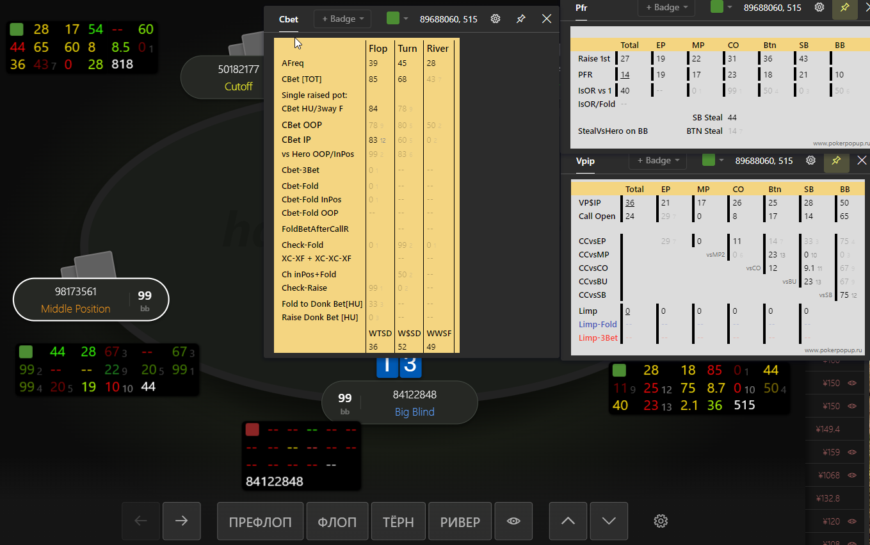Pin the Cbet popup window

[521, 19]
